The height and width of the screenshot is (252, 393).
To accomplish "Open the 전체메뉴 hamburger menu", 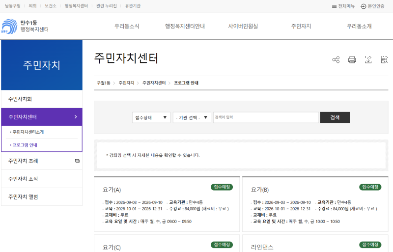I will (x=343, y=6).
